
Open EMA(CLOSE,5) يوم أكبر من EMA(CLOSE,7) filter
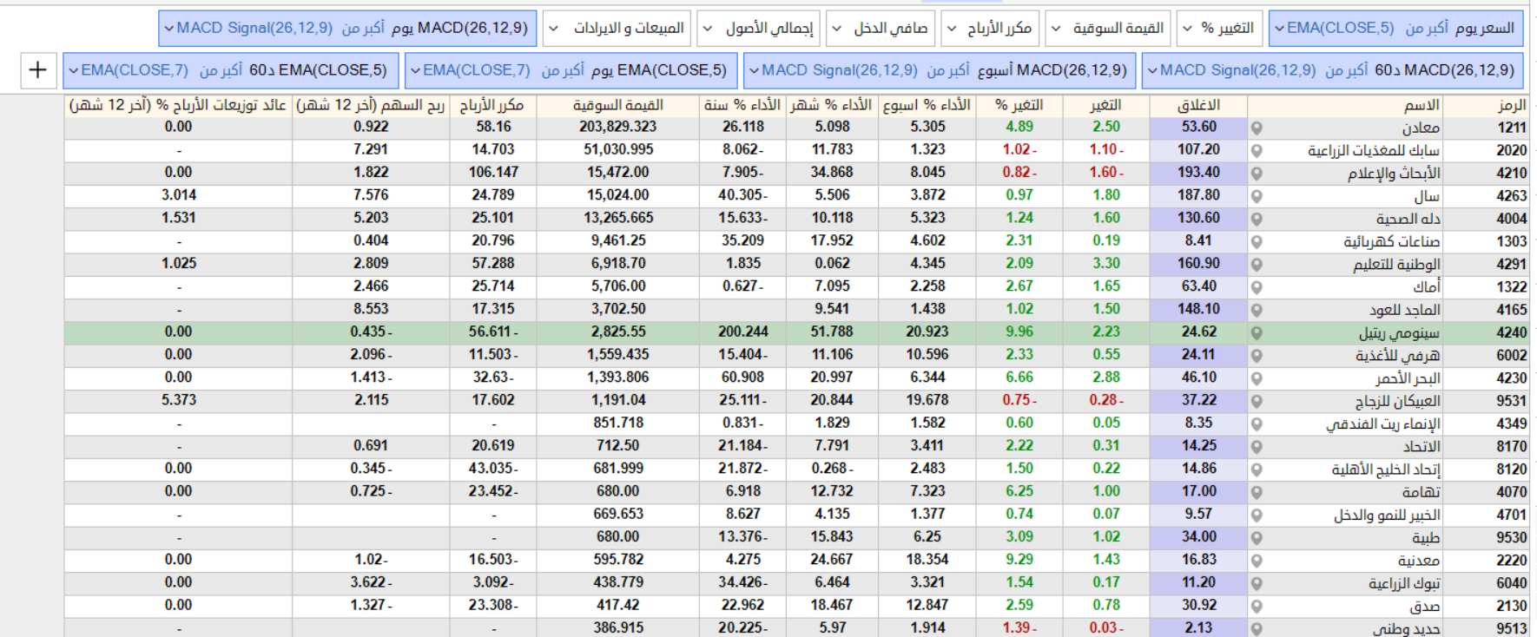(571, 70)
